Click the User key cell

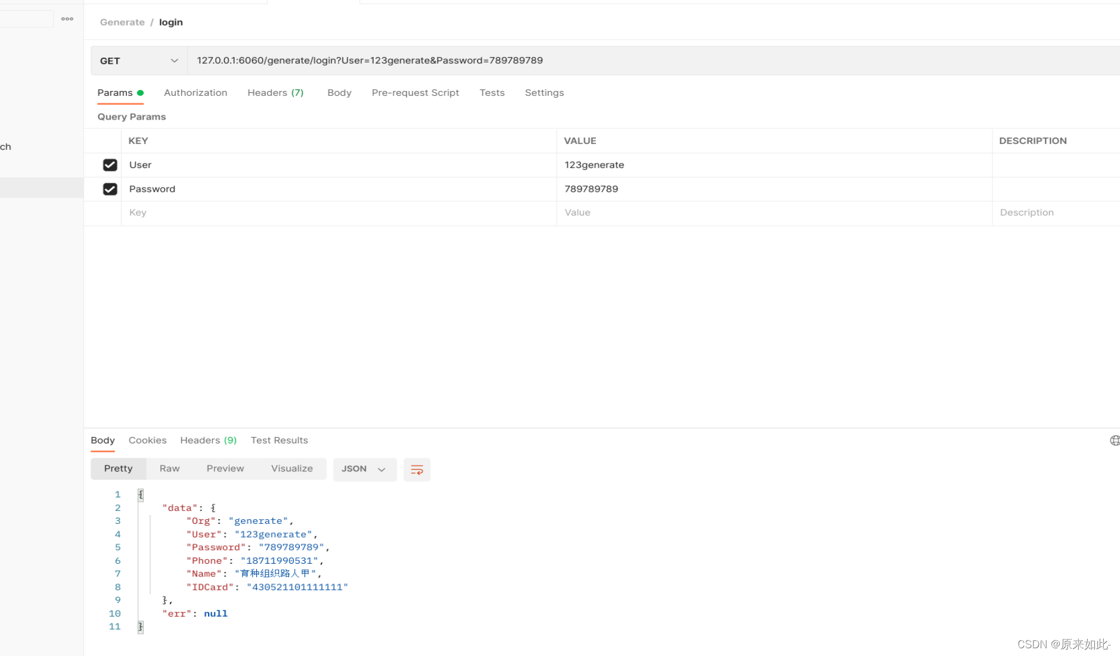(339, 165)
